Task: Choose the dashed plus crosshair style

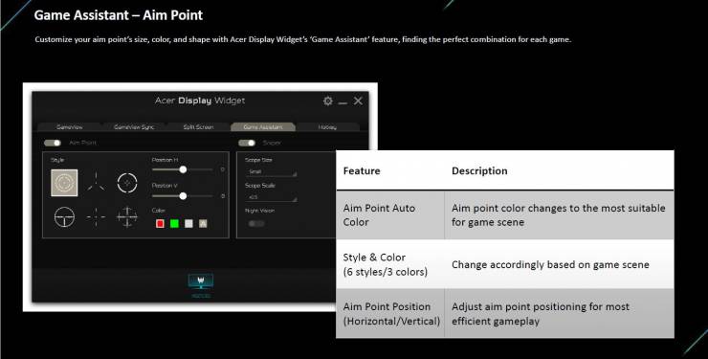Action: [x=97, y=217]
